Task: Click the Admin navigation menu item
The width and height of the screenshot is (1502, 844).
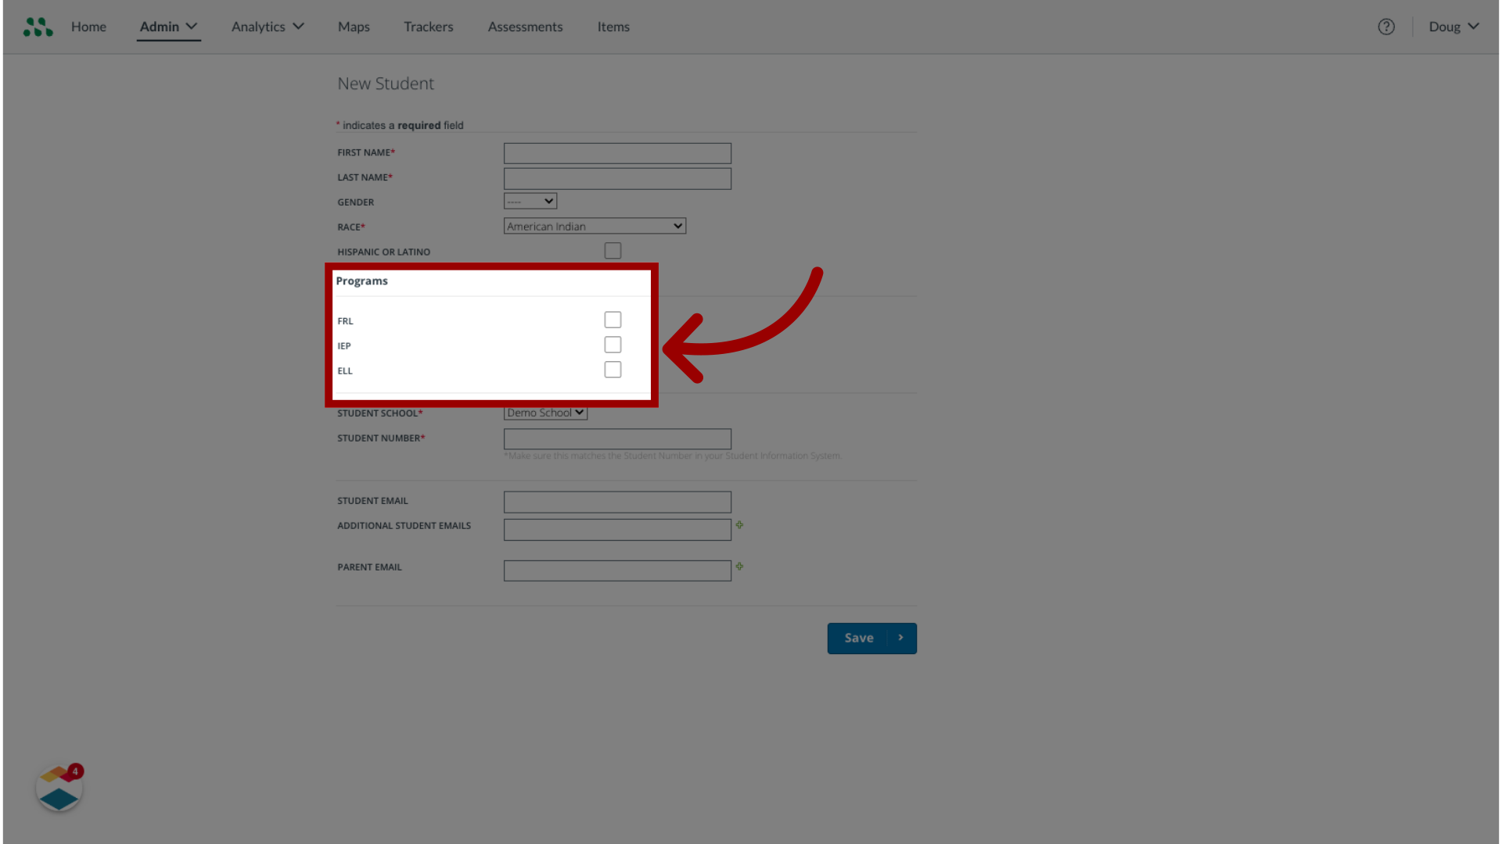Action: pos(159,26)
